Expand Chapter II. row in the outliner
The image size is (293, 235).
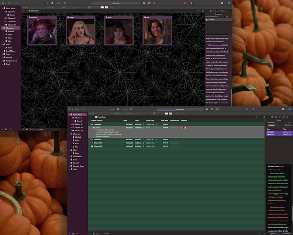[x=90, y=140]
